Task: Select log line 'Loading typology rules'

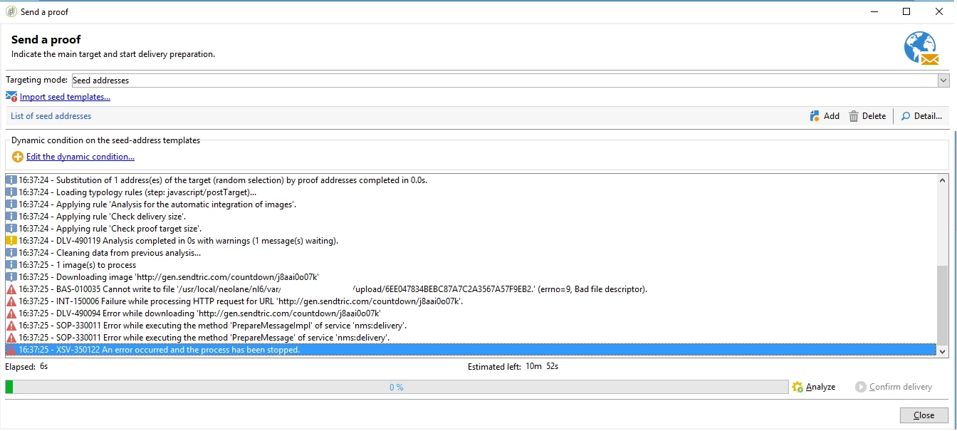Action: pos(470,192)
